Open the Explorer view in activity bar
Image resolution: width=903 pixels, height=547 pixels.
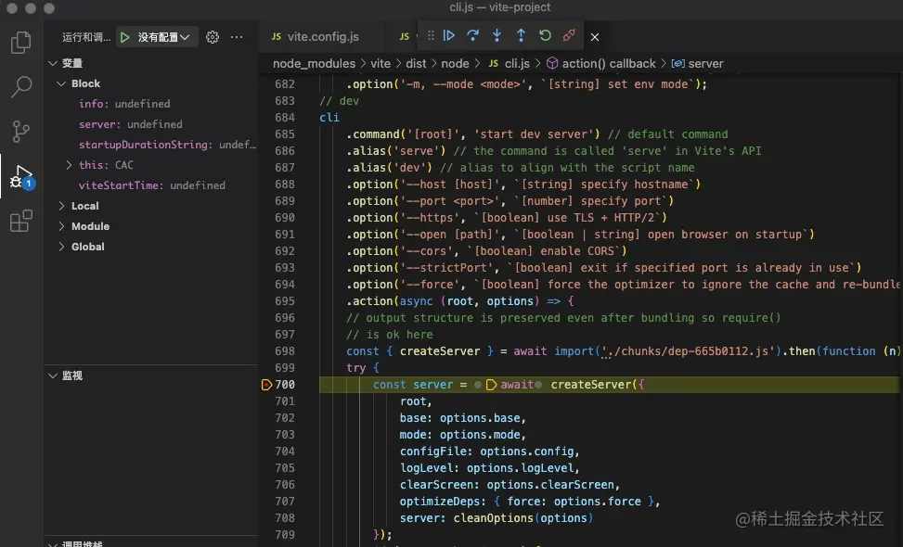tap(21, 43)
